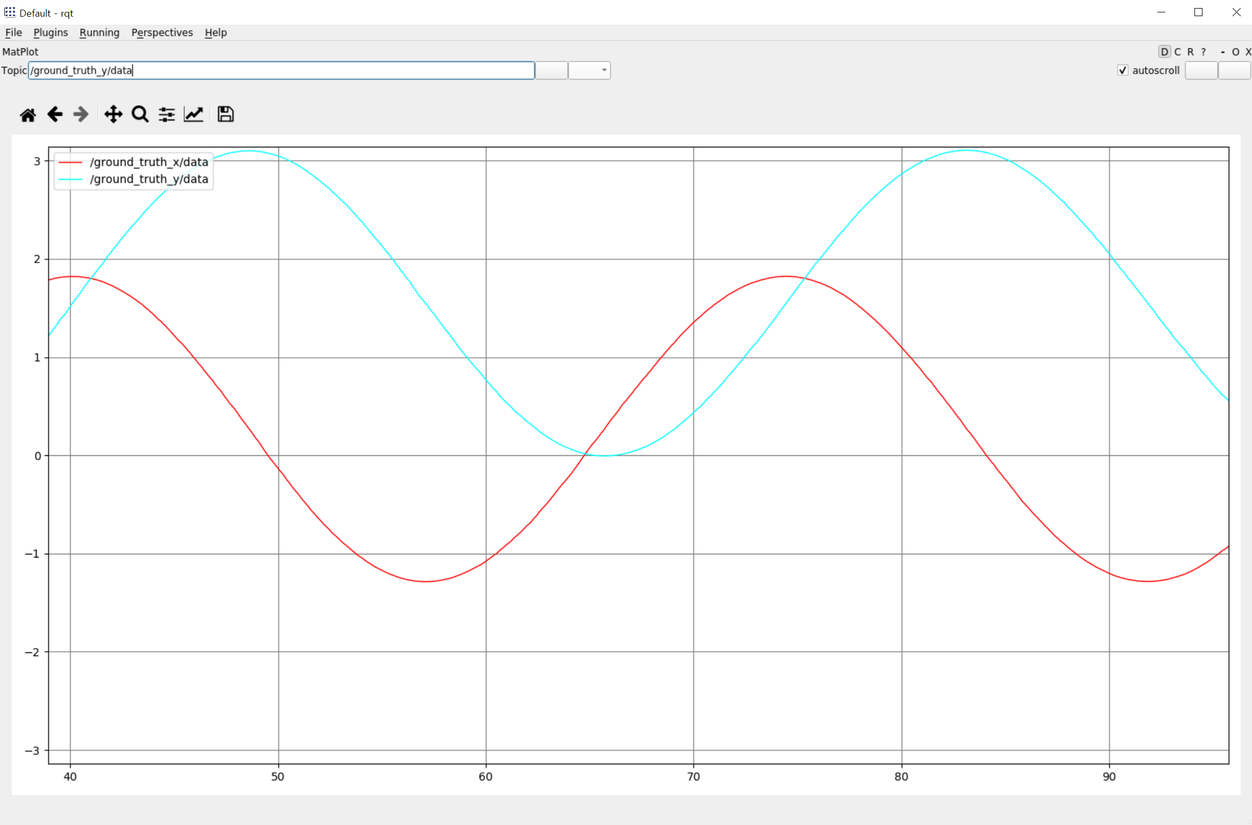
Task: Click the ? help button in MatPlot header
Action: pos(1204,52)
